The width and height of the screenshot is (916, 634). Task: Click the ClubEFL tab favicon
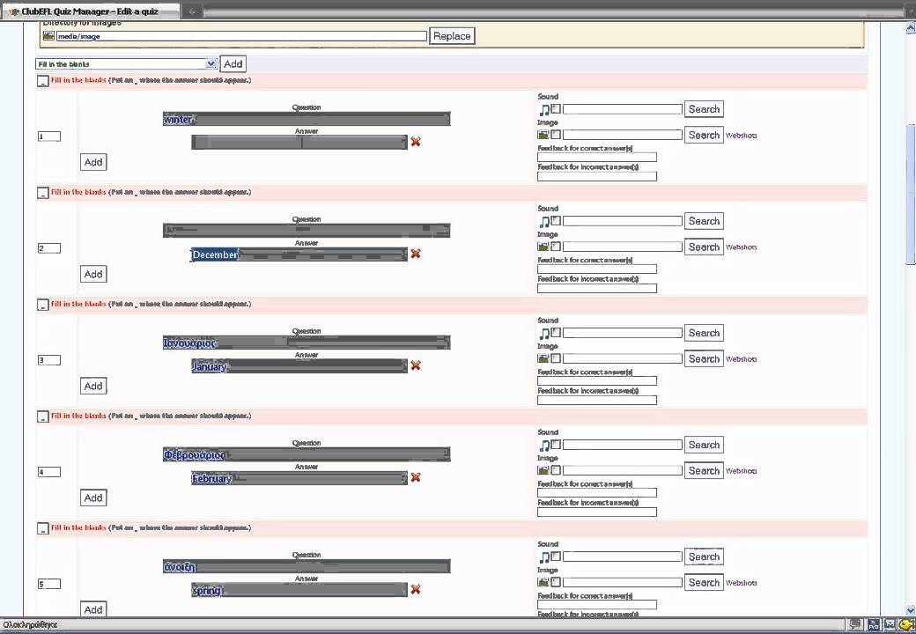[14, 11]
